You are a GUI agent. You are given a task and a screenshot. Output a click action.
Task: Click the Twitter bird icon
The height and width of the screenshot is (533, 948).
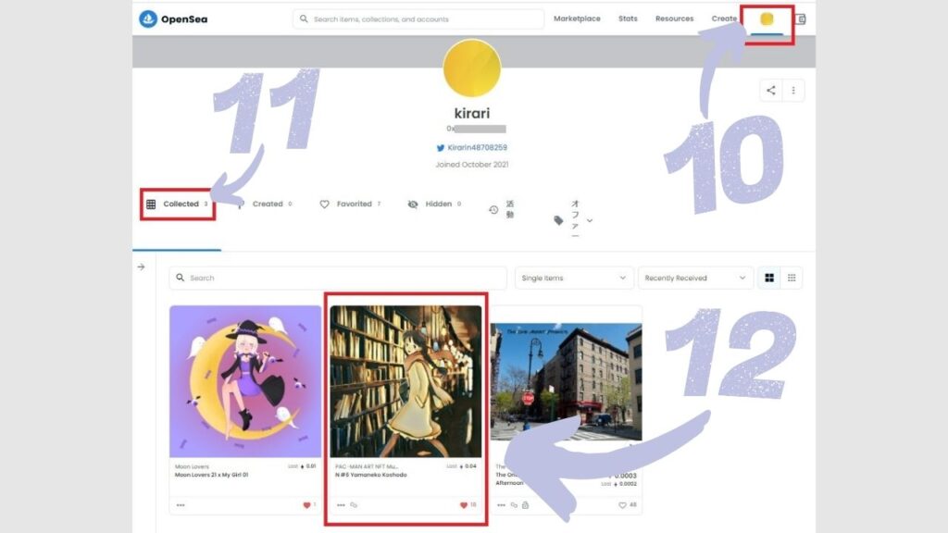point(440,147)
